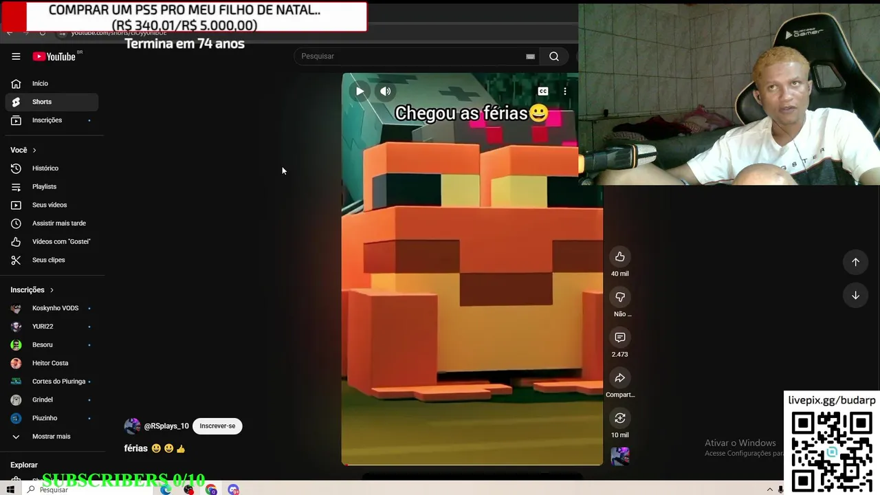The image size is (880, 495).
Task: Click the @RSplays_10 channel name
Action: coord(166,426)
